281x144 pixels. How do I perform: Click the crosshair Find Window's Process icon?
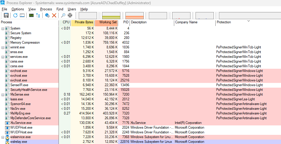click(70, 16)
